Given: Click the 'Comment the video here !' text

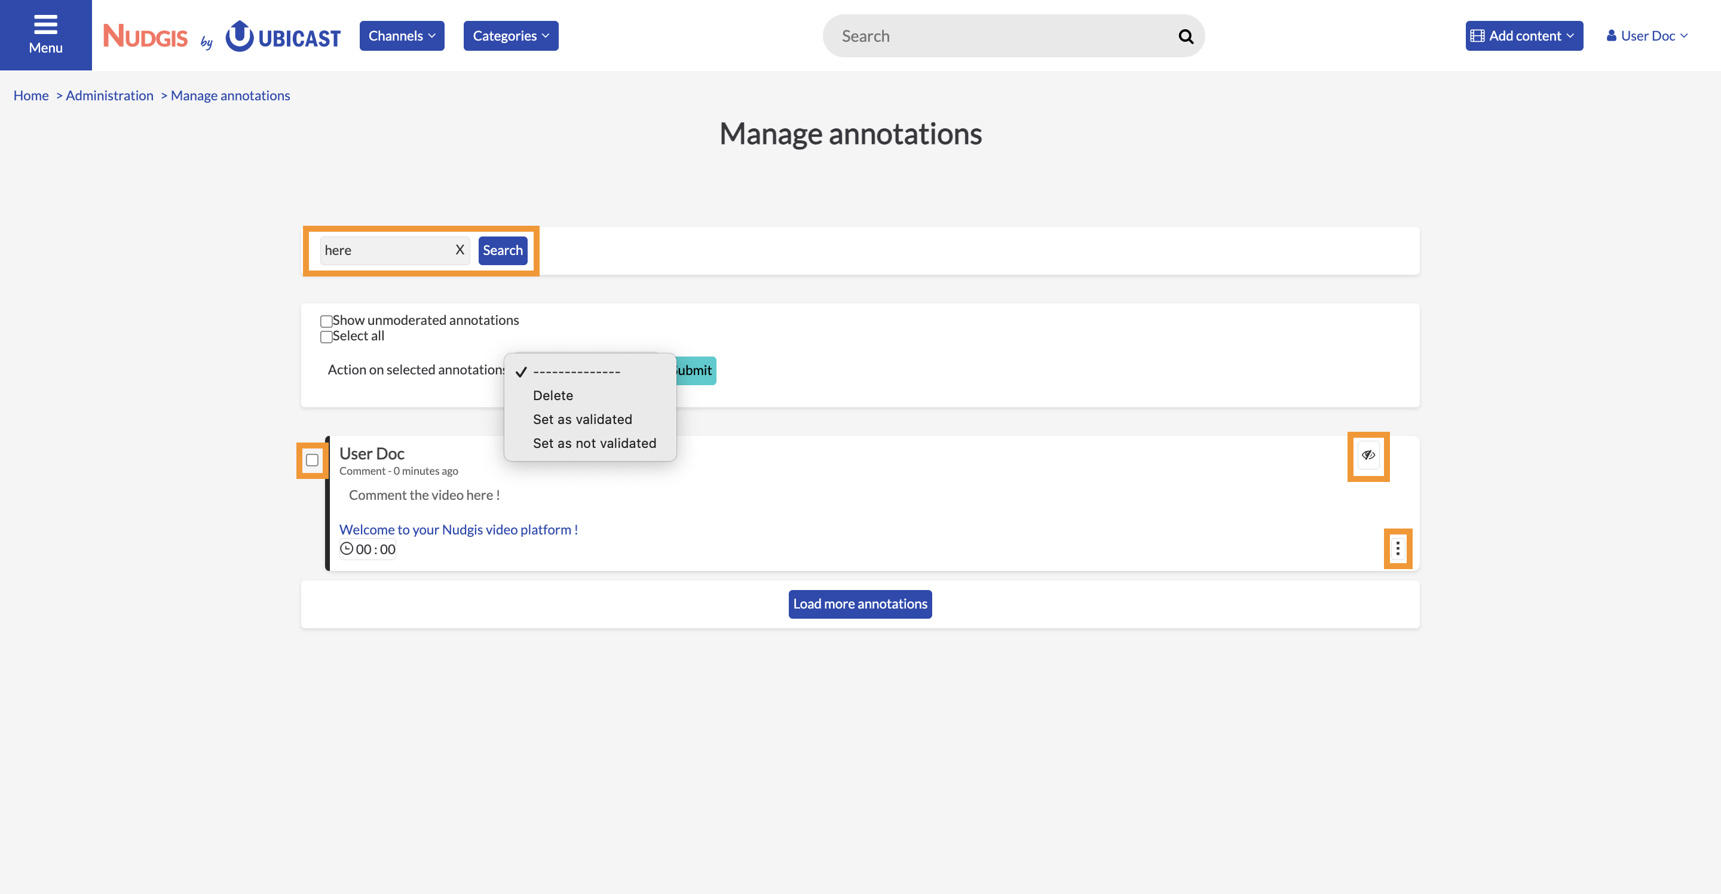Looking at the screenshot, I should tap(424, 494).
